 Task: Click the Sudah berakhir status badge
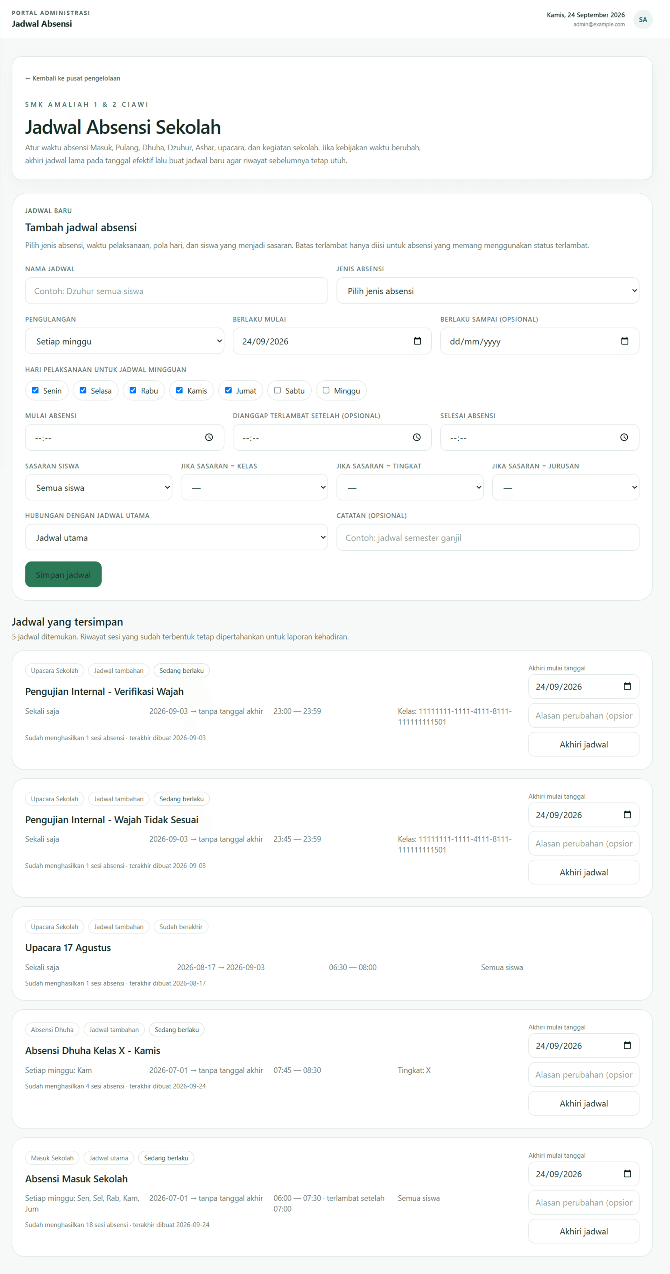point(181,927)
